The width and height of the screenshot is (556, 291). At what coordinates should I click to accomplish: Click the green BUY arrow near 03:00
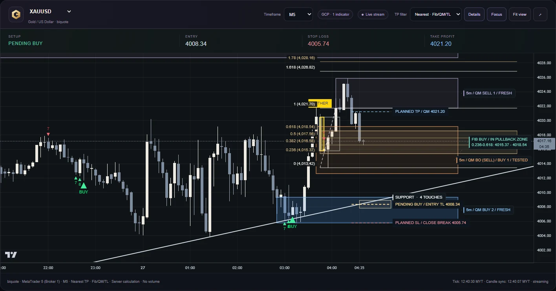[292, 220]
